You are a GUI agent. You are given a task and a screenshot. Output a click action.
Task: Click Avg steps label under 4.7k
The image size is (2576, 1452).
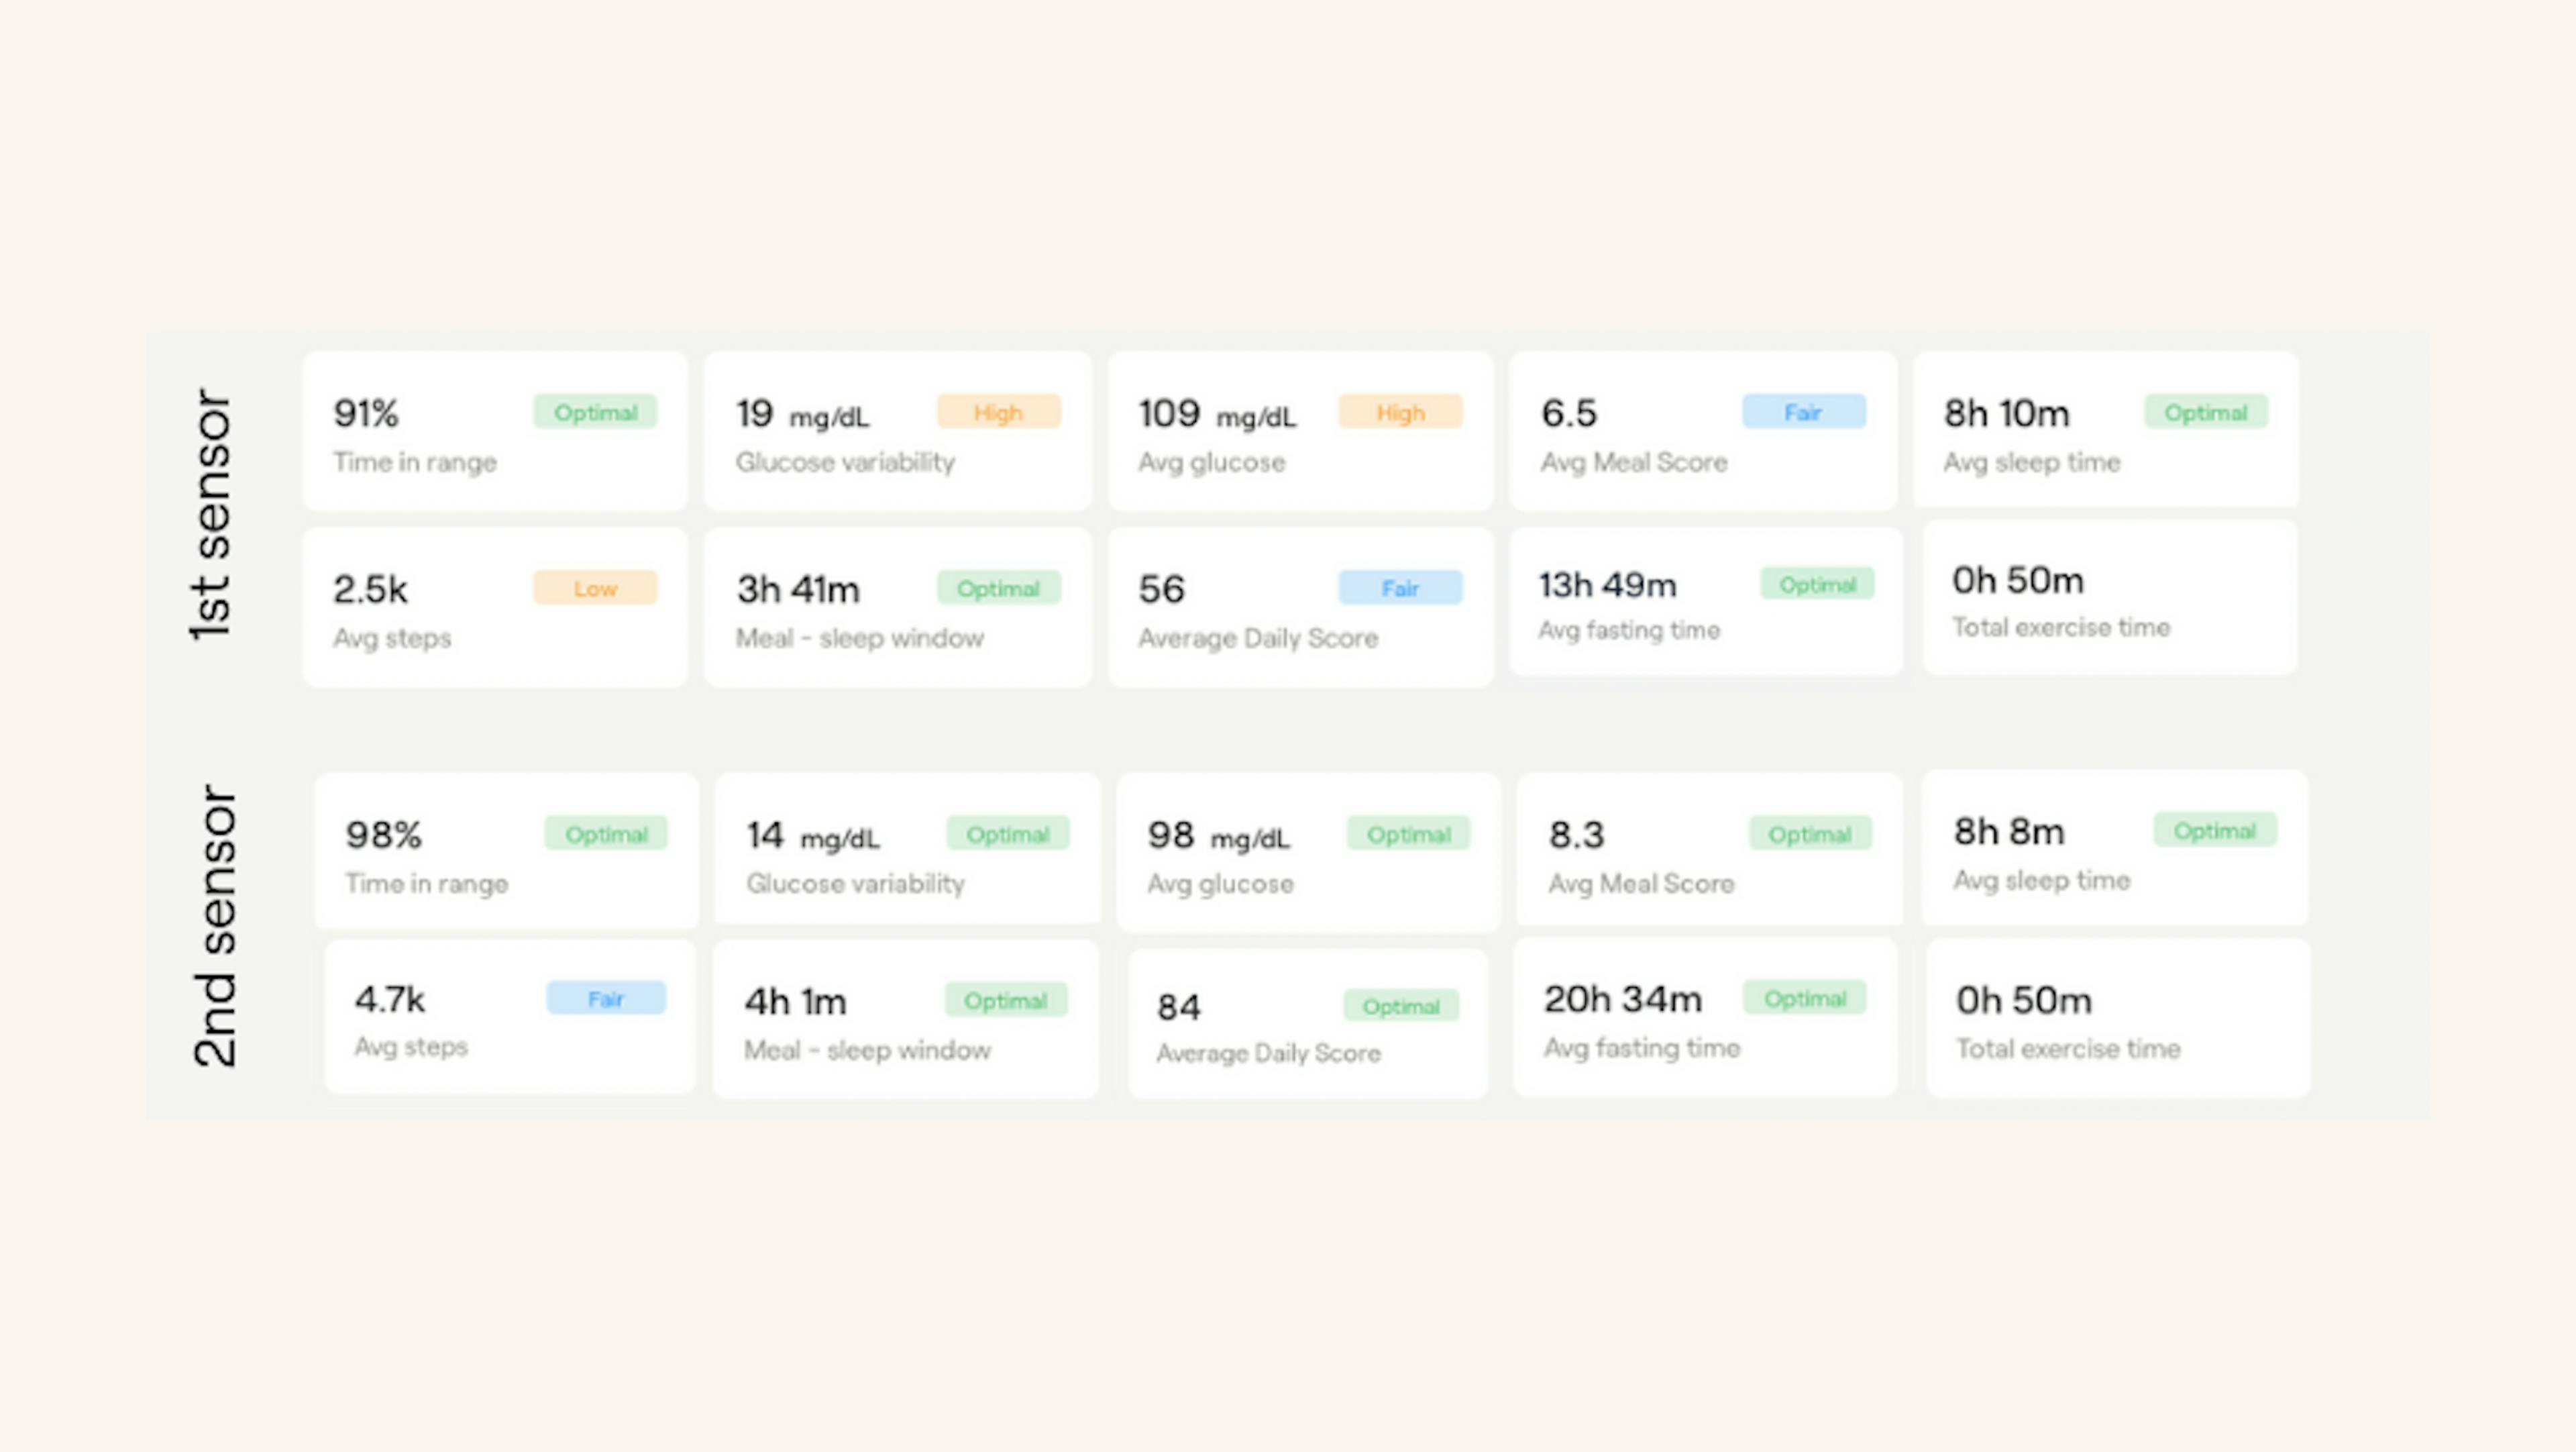pyautogui.click(x=411, y=1047)
